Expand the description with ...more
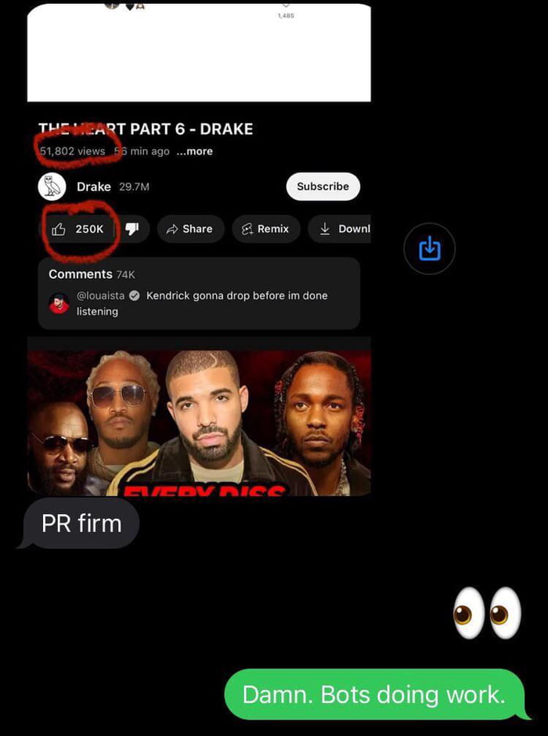 pos(195,151)
